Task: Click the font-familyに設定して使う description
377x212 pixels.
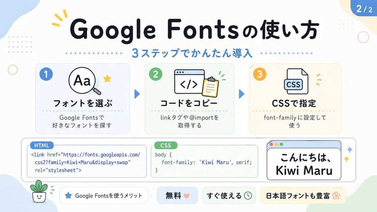Action: coord(295,121)
